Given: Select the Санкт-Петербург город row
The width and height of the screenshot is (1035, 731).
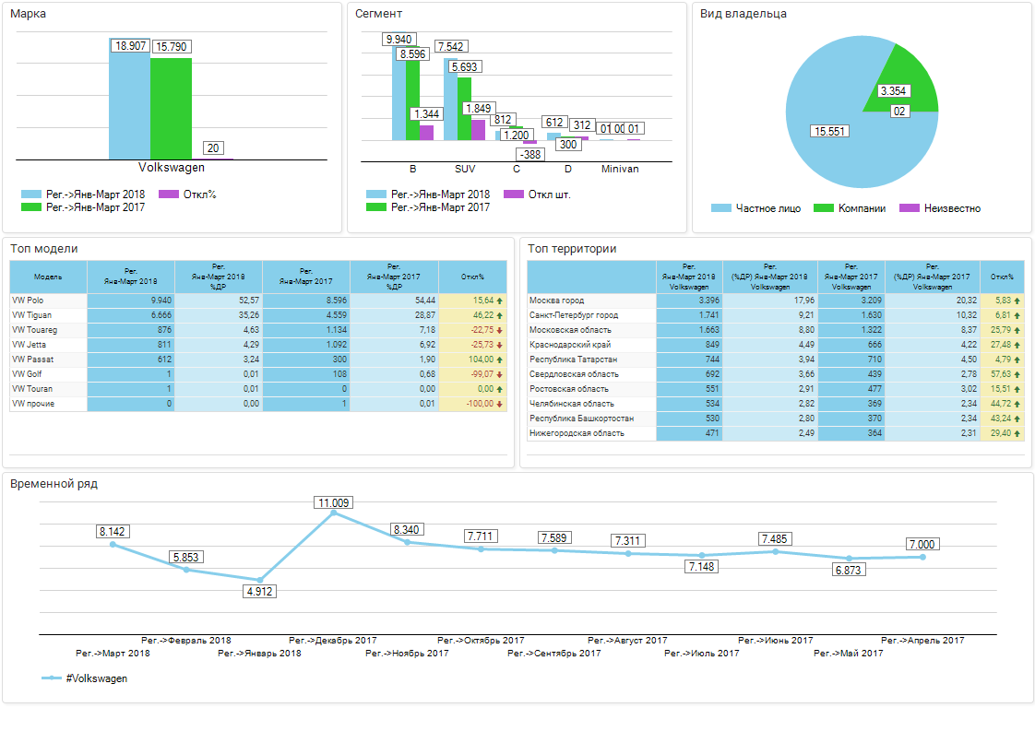Looking at the screenshot, I should click(x=573, y=315).
